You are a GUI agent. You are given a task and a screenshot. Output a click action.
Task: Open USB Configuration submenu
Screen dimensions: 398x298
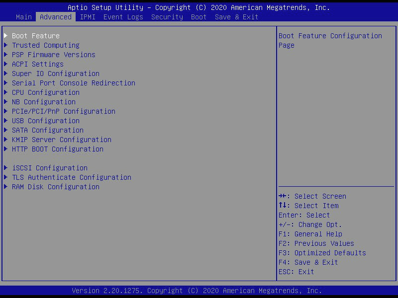(46, 121)
